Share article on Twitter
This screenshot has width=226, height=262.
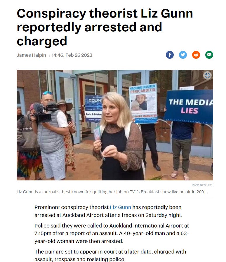pyautogui.click(x=183, y=55)
